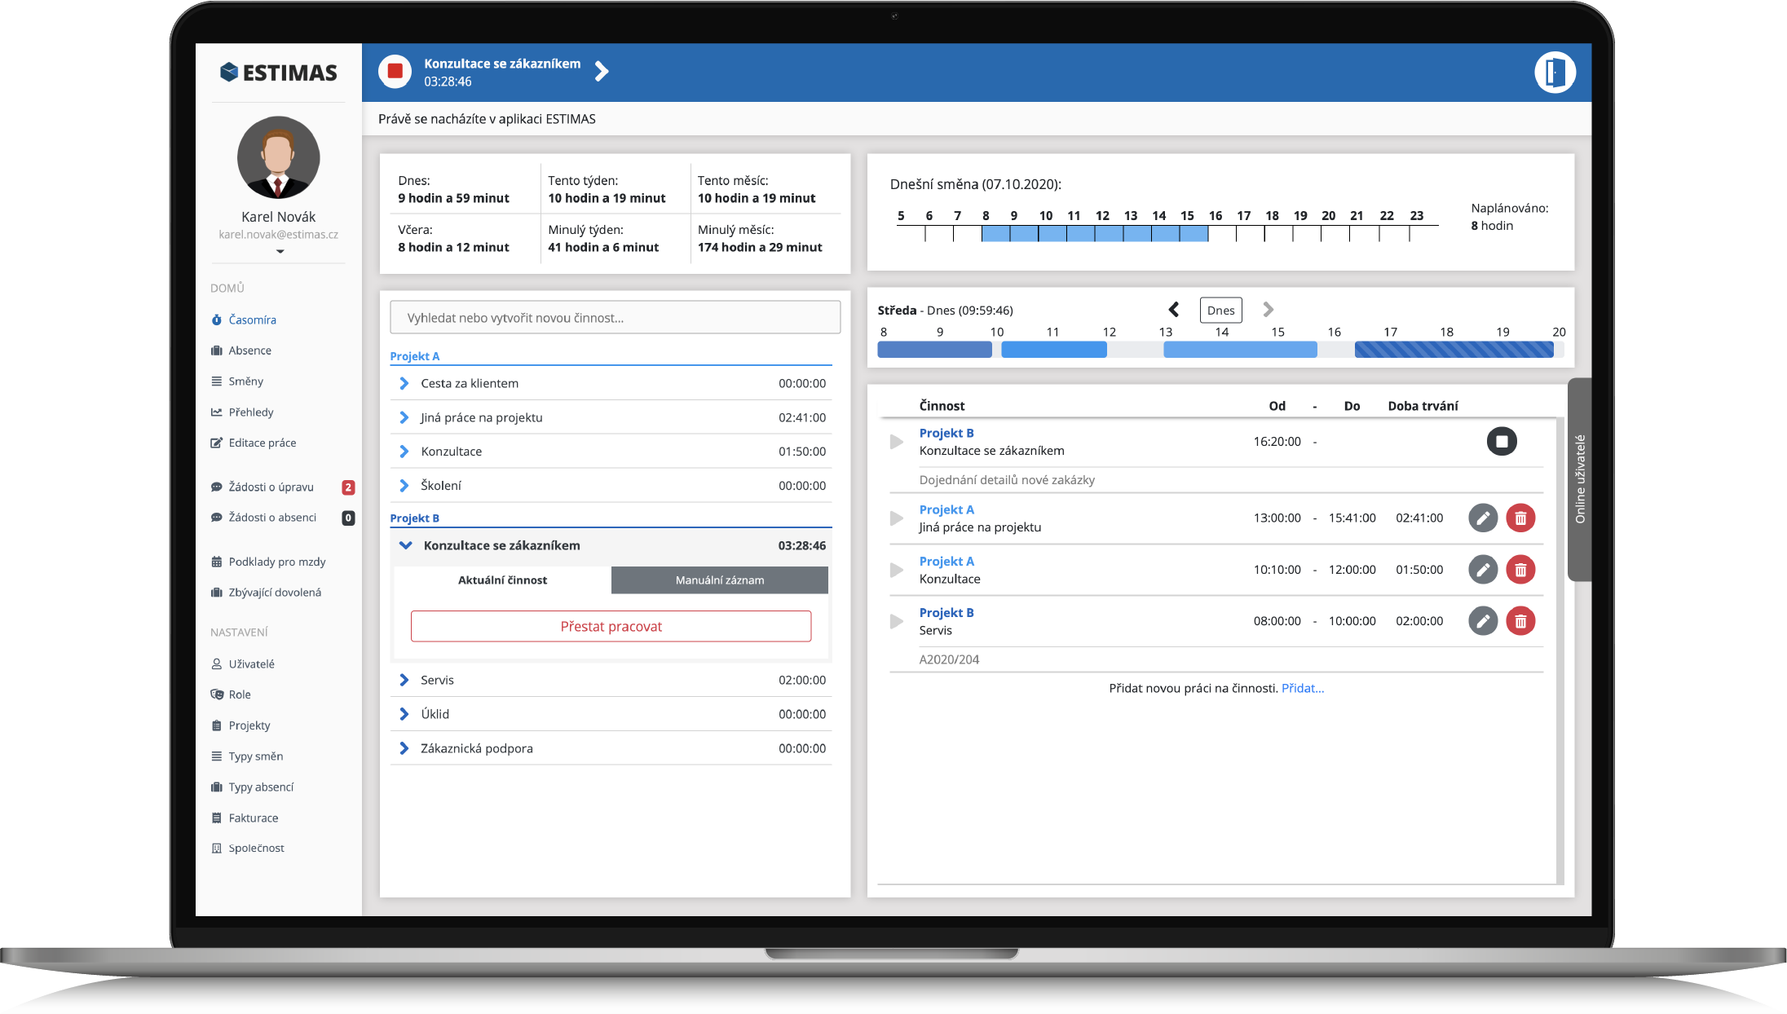1787x1014 pixels.
Task: Expand the Cesta za klientem activity
Action: [404, 383]
